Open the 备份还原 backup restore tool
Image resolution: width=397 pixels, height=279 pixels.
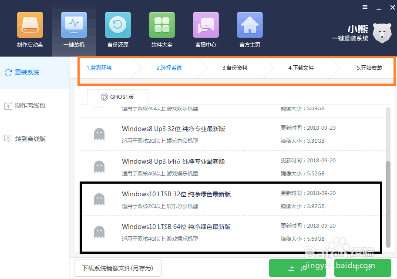(x=118, y=30)
